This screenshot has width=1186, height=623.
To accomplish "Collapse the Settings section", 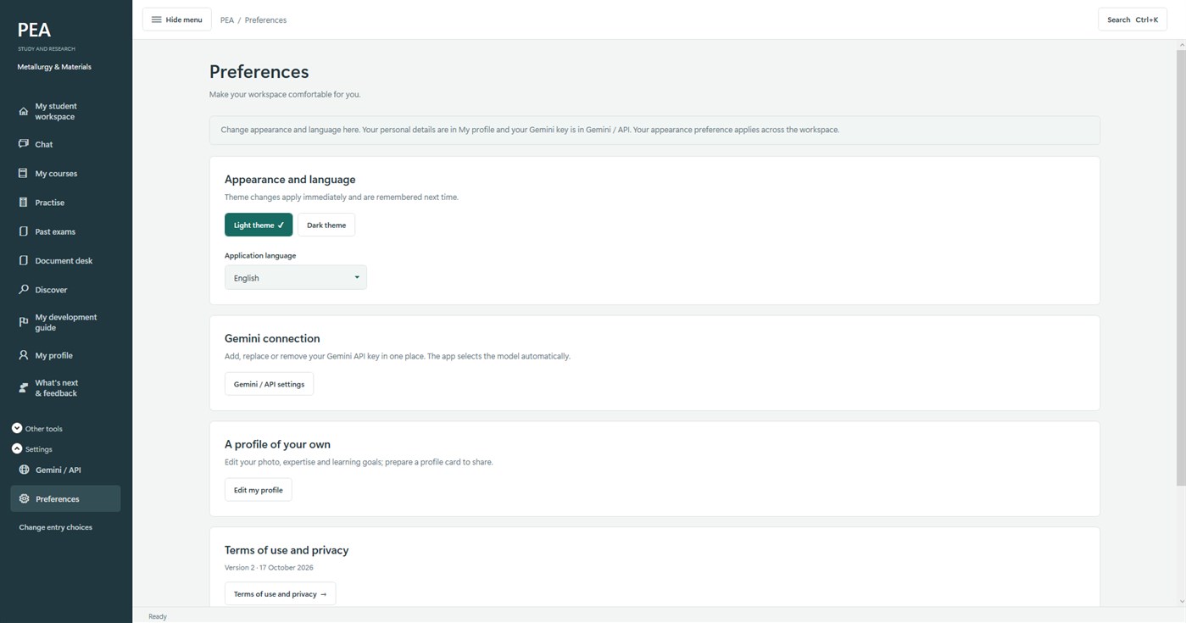I will point(32,449).
